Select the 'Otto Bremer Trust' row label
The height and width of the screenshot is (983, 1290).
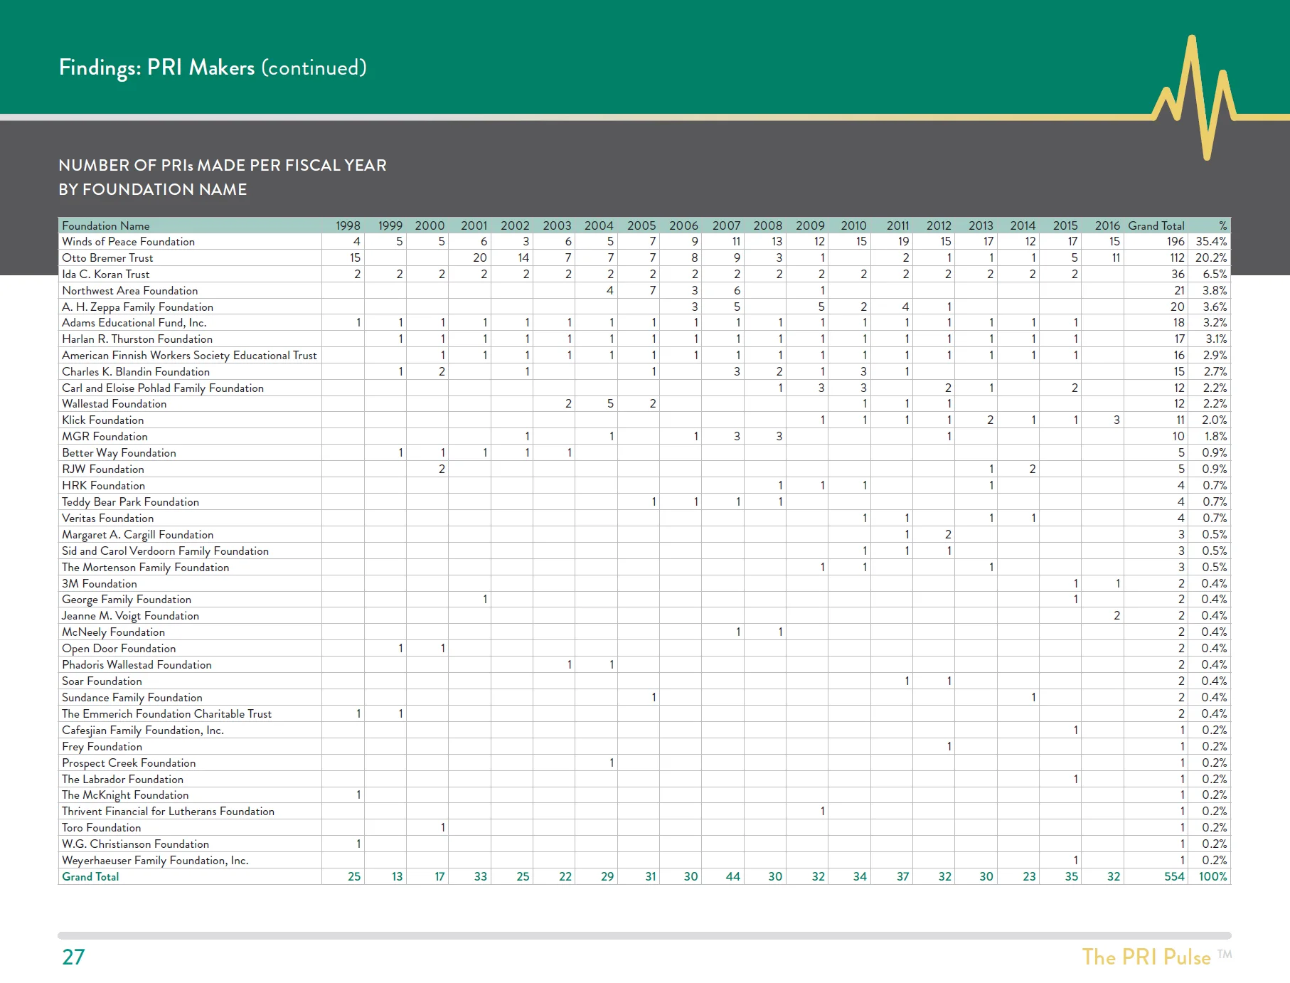107,258
